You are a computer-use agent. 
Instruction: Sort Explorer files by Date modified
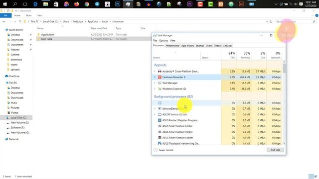(x=99, y=28)
